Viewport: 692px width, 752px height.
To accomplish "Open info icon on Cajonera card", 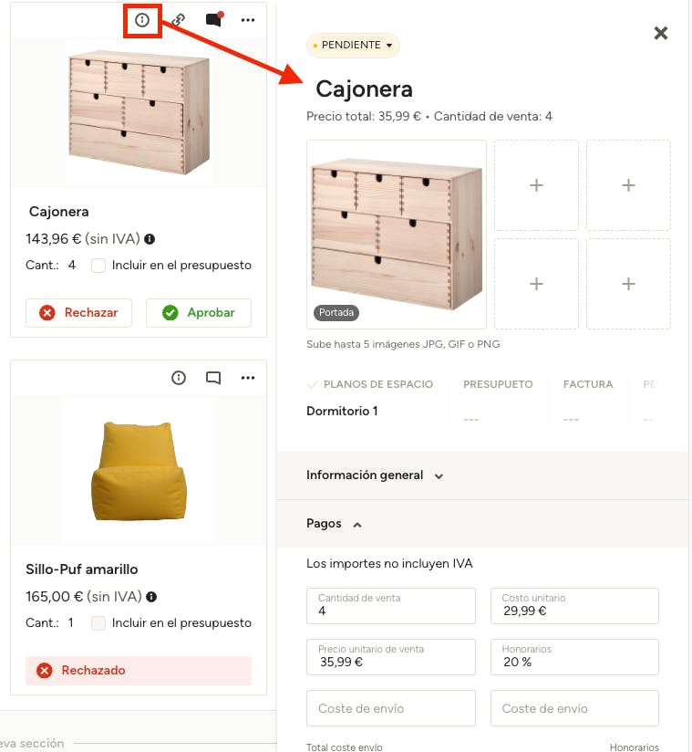I will 141,19.
